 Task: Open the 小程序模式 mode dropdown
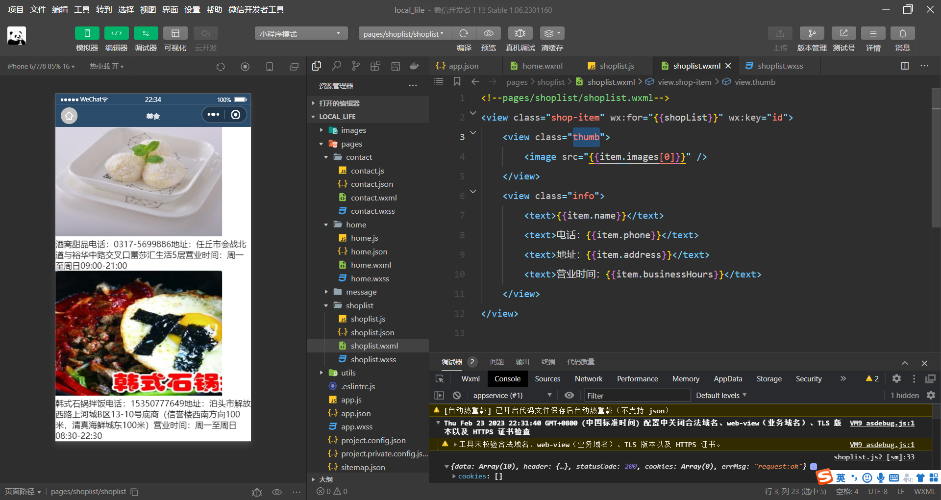pyautogui.click(x=301, y=33)
